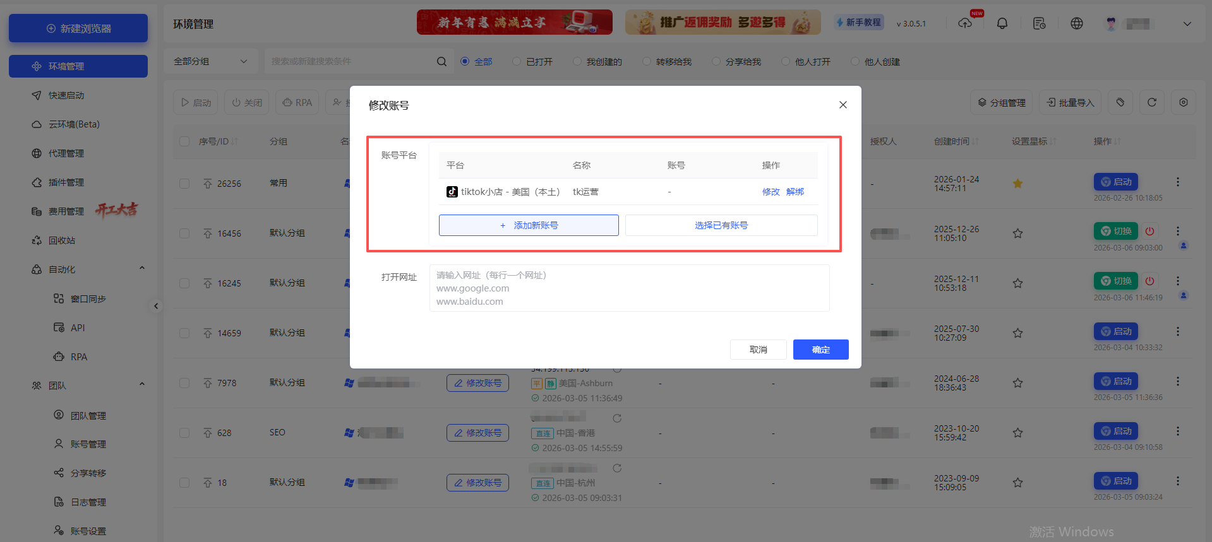1212x542 pixels.
Task: Click 新建浏览器 button
Action: coord(78,28)
